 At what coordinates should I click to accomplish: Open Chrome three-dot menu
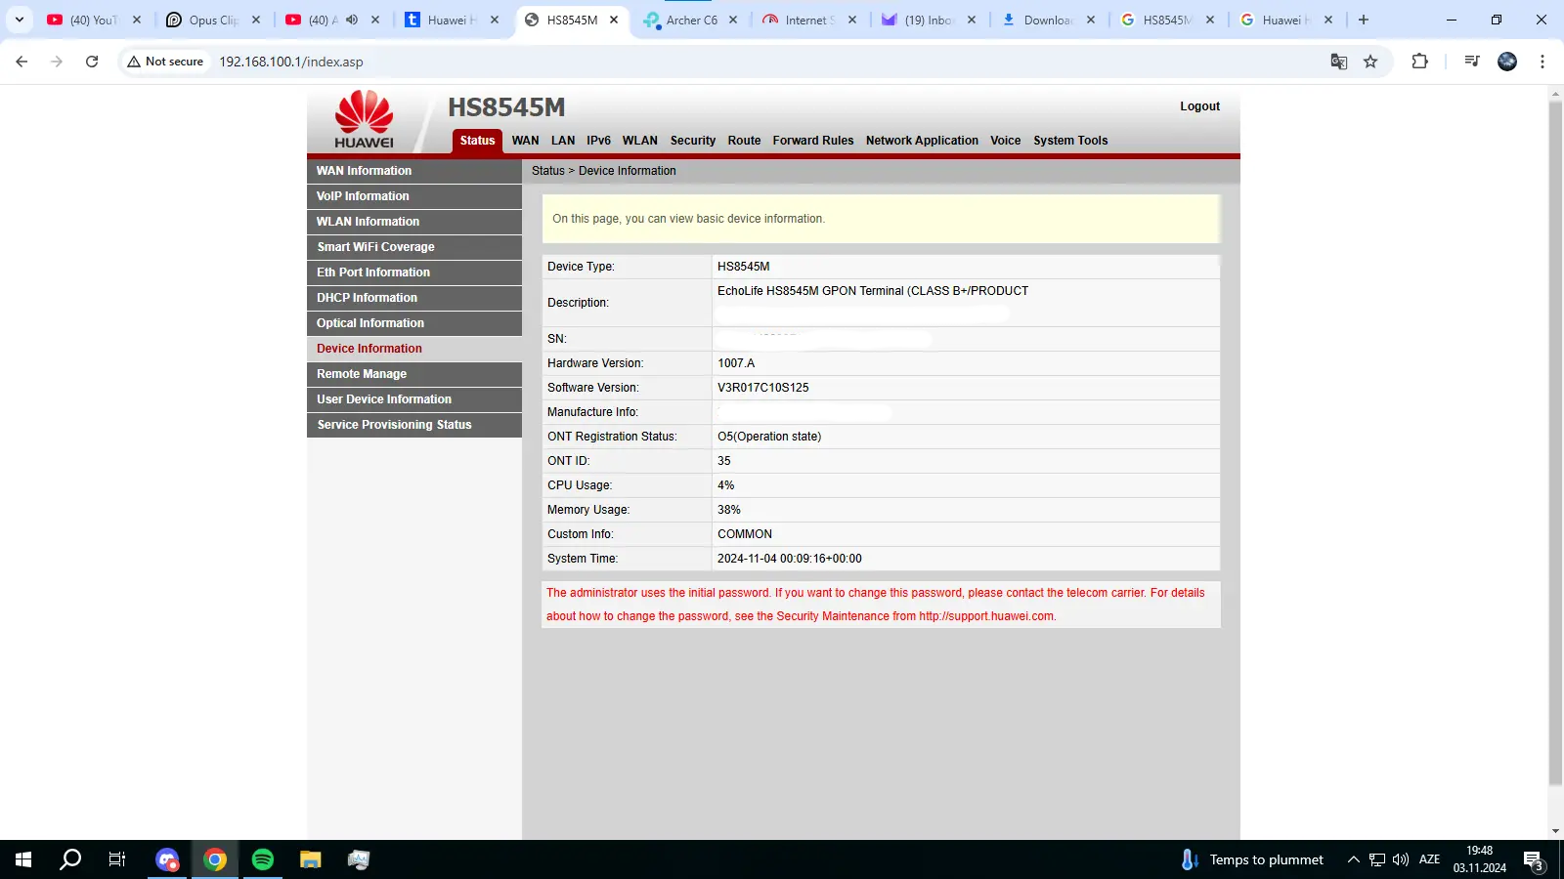1542,62
